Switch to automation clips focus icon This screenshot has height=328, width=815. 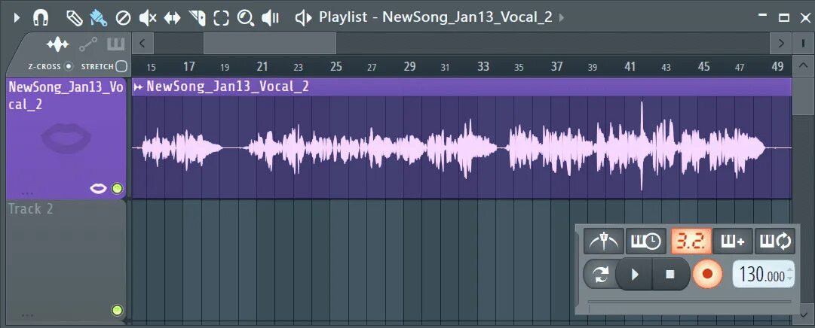(x=88, y=44)
